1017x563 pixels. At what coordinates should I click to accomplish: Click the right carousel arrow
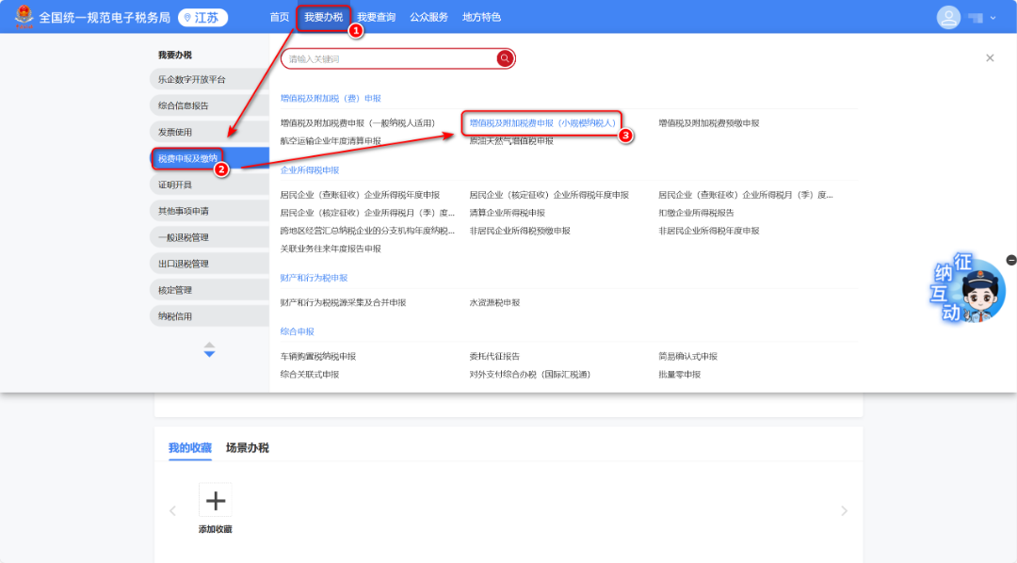pos(845,509)
